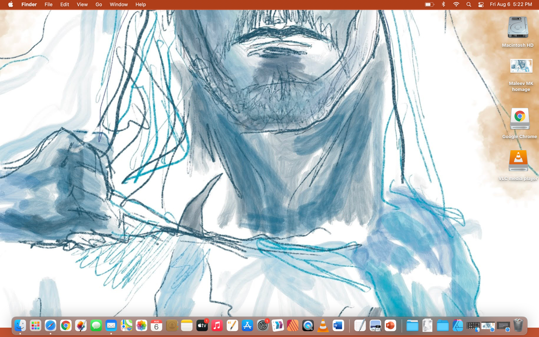Screen dimensions: 539x337
Task: Open Launchpad in the Dock
Action: coord(36,325)
